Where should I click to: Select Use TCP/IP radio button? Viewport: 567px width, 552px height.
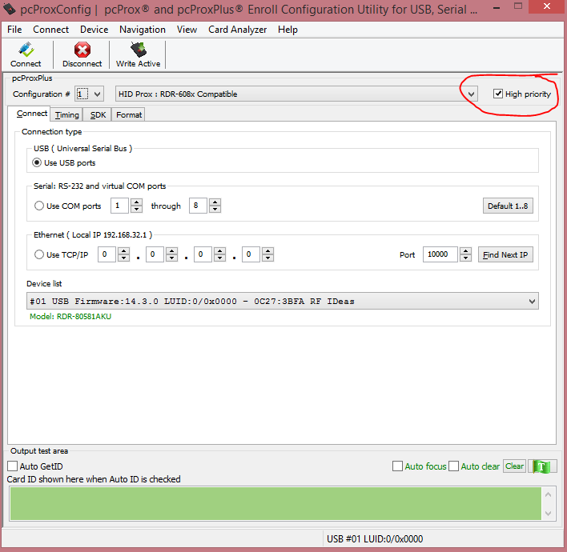tap(39, 254)
